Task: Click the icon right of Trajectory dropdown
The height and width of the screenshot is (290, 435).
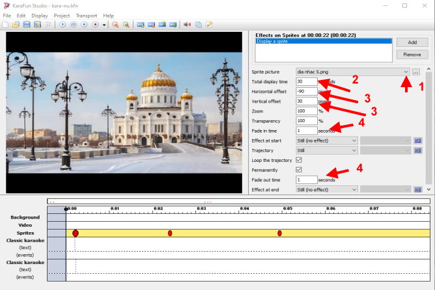Action: pyautogui.click(x=417, y=150)
